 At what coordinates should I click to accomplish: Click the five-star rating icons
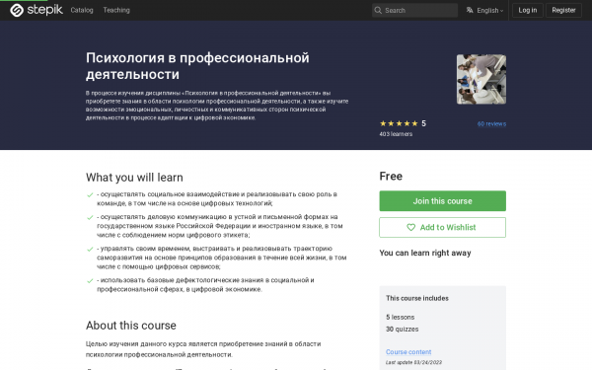[399, 123]
